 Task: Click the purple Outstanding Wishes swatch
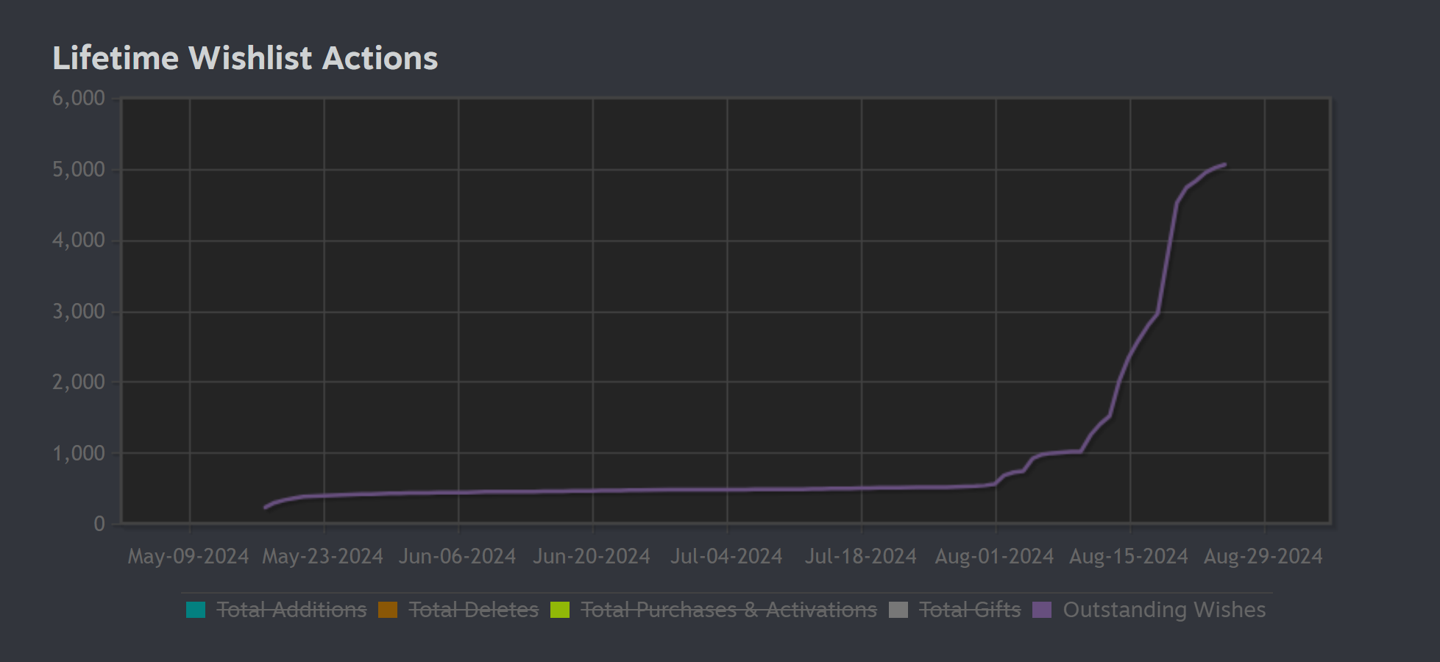pos(1042,610)
